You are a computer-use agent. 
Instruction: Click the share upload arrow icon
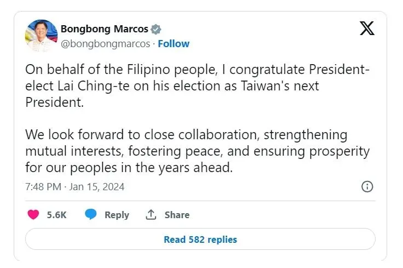[x=151, y=214]
